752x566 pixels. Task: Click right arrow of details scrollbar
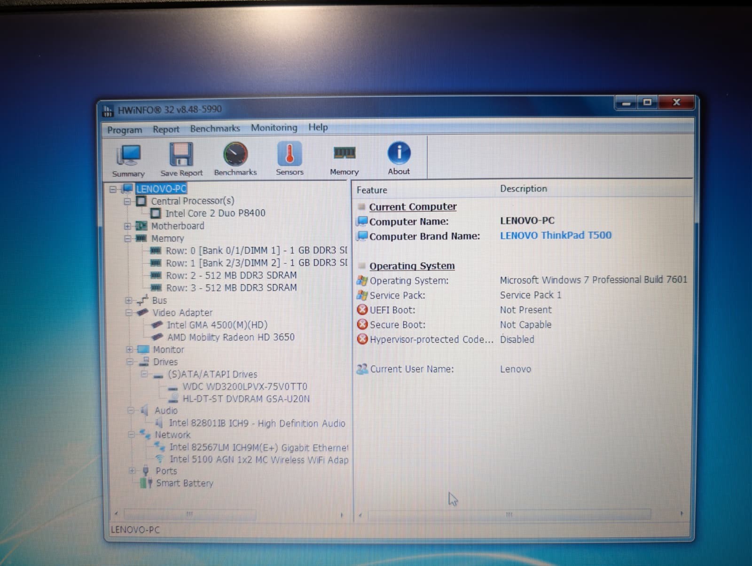(681, 514)
